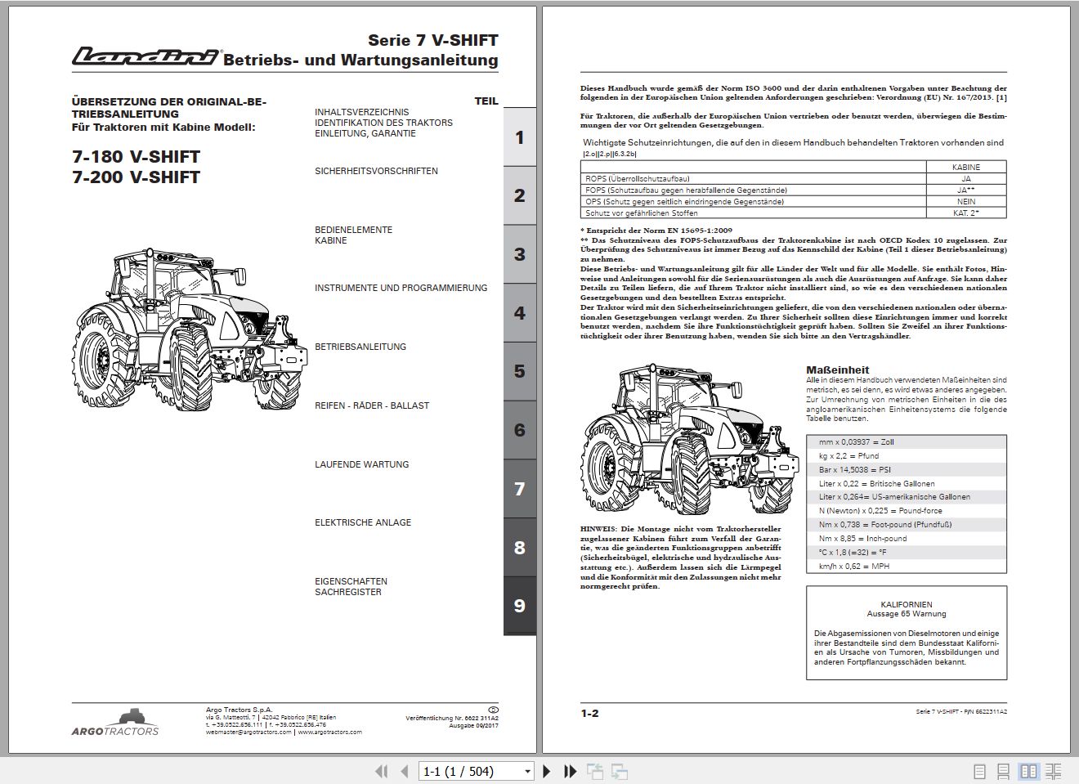
Task: Click BEDIENELEMENTE entry
Action: (x=353, y=230)
